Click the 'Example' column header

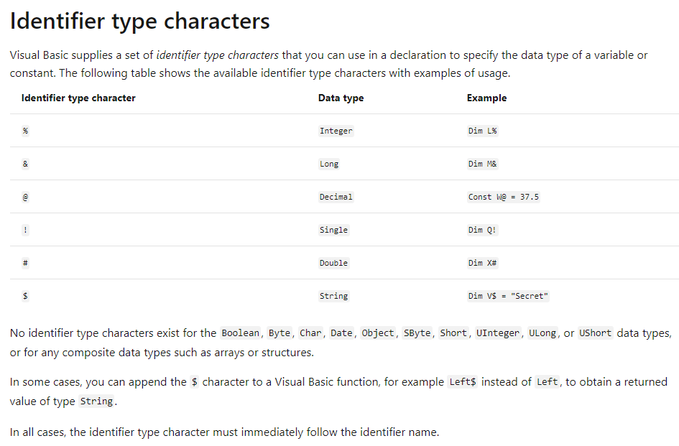[x=486, y=98]
